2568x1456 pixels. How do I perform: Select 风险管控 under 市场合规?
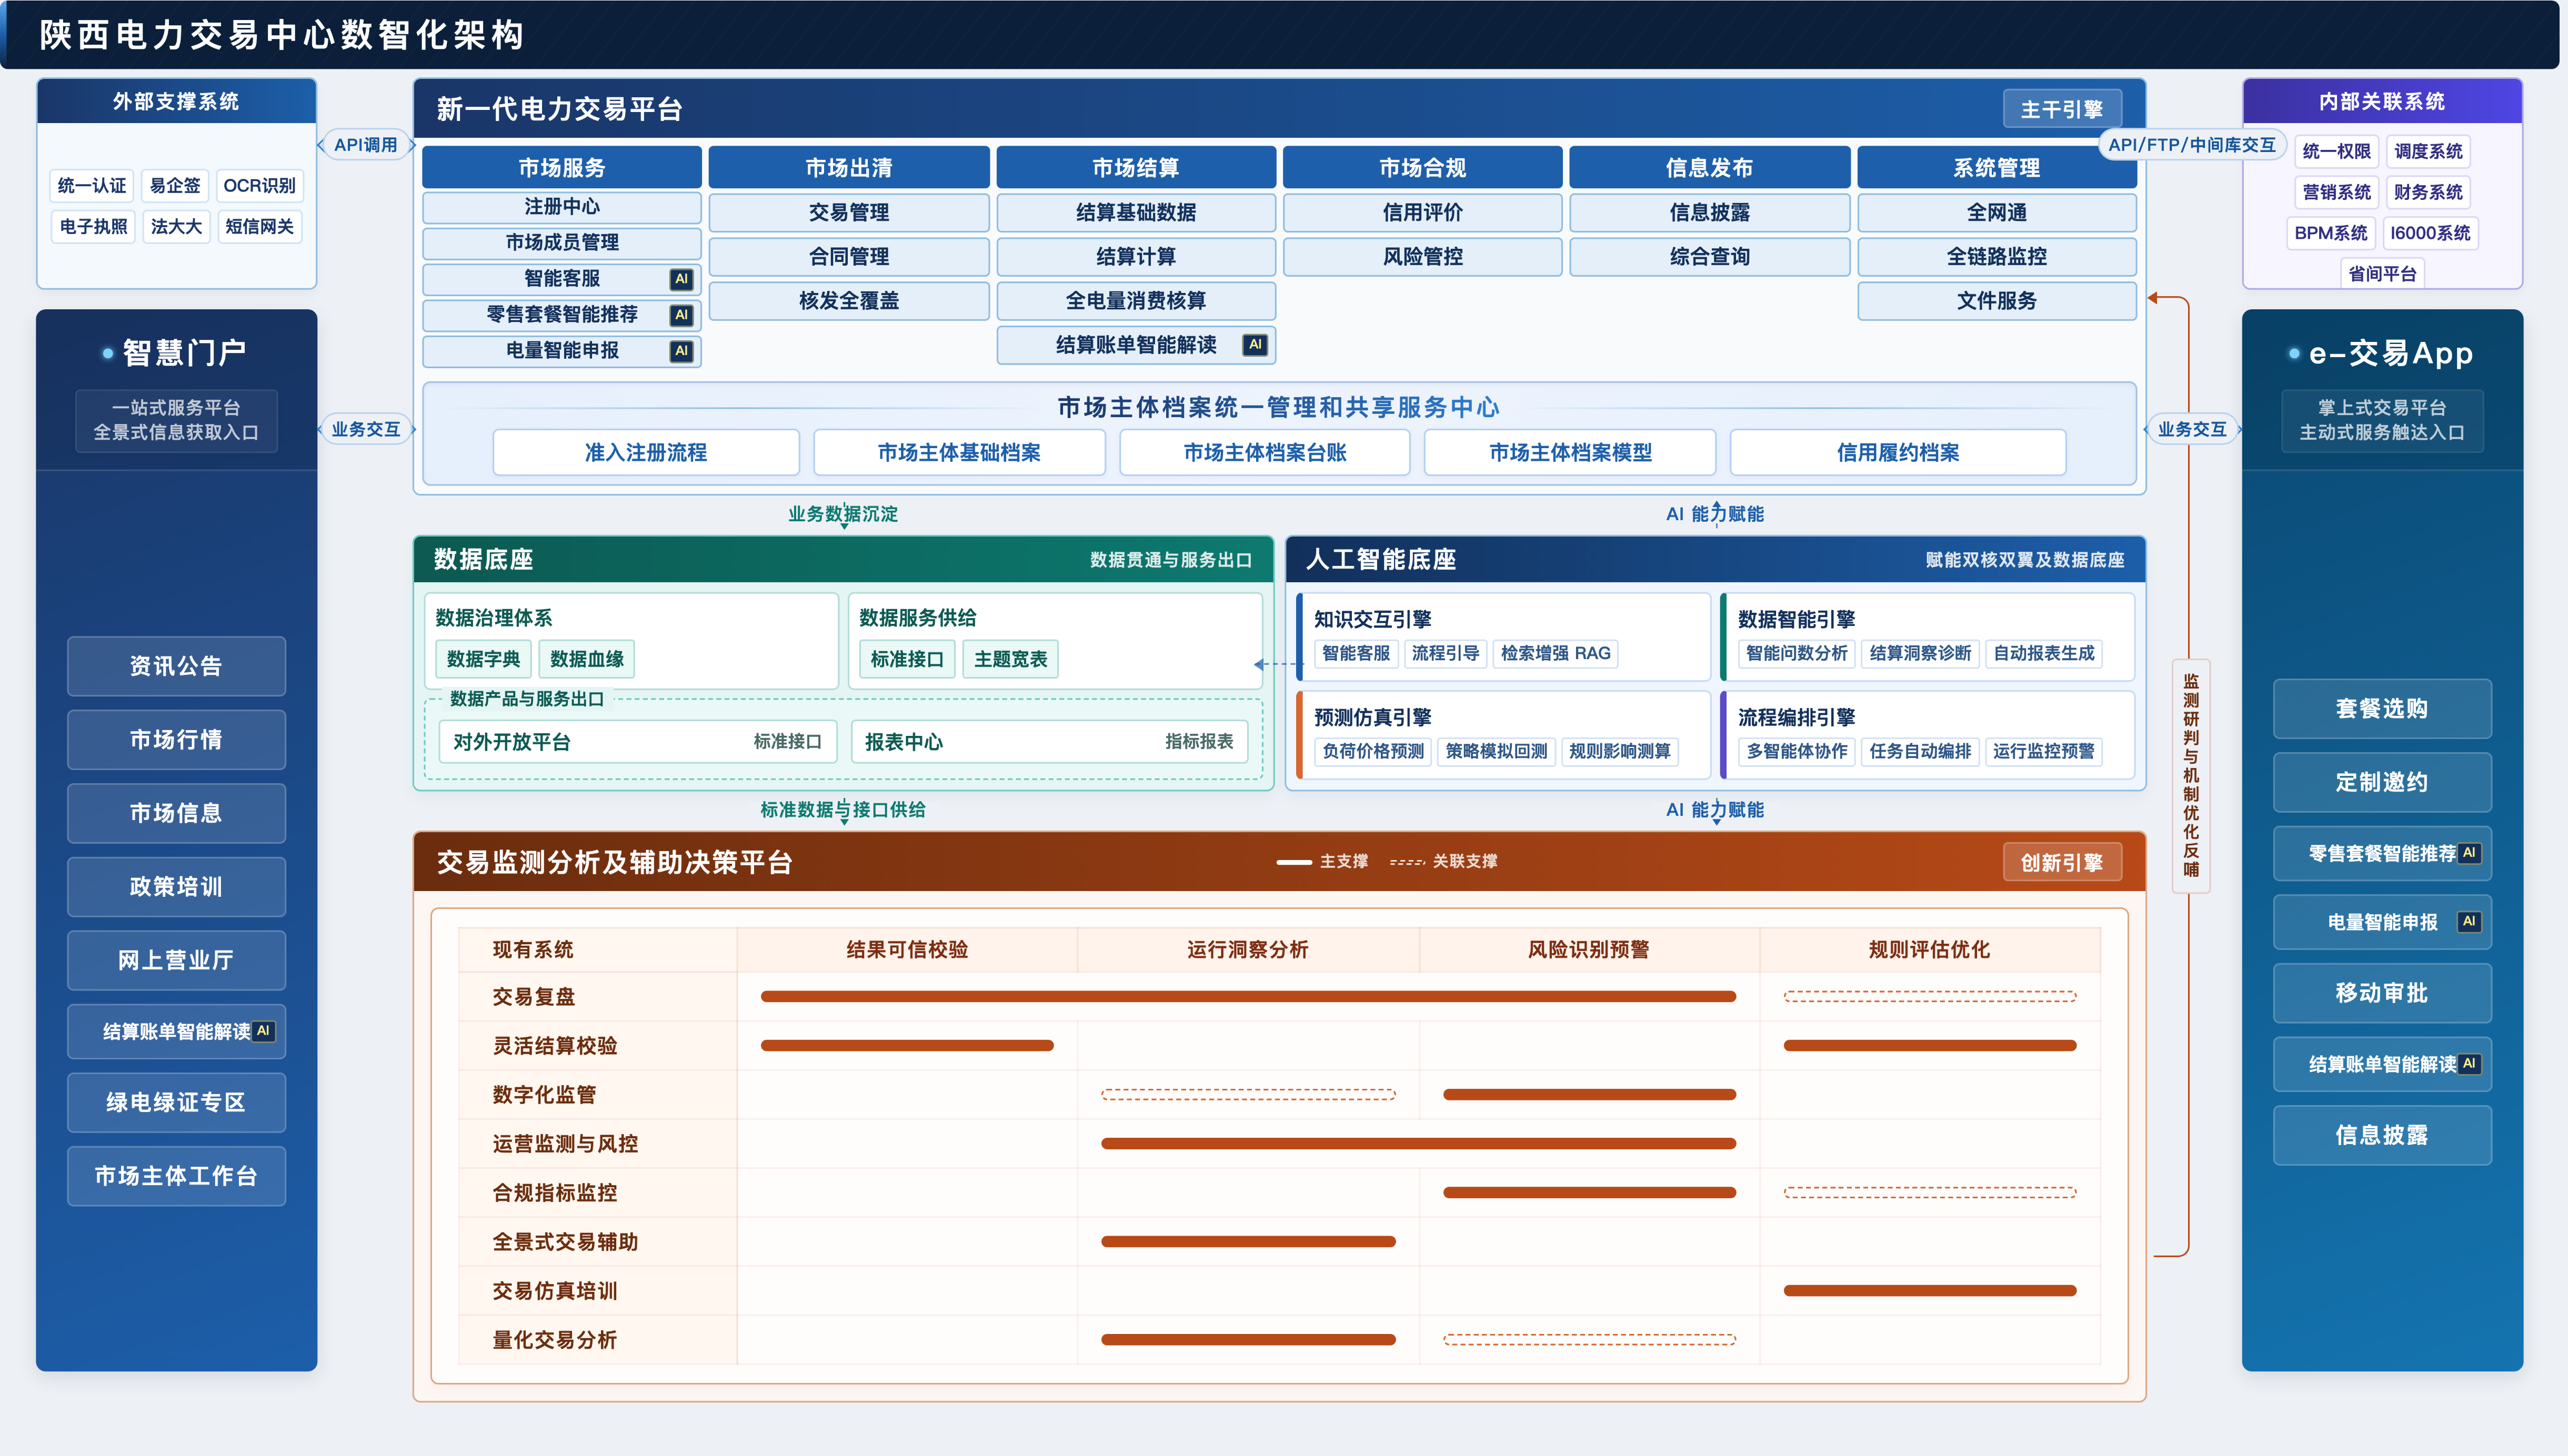click(1422, 257)
